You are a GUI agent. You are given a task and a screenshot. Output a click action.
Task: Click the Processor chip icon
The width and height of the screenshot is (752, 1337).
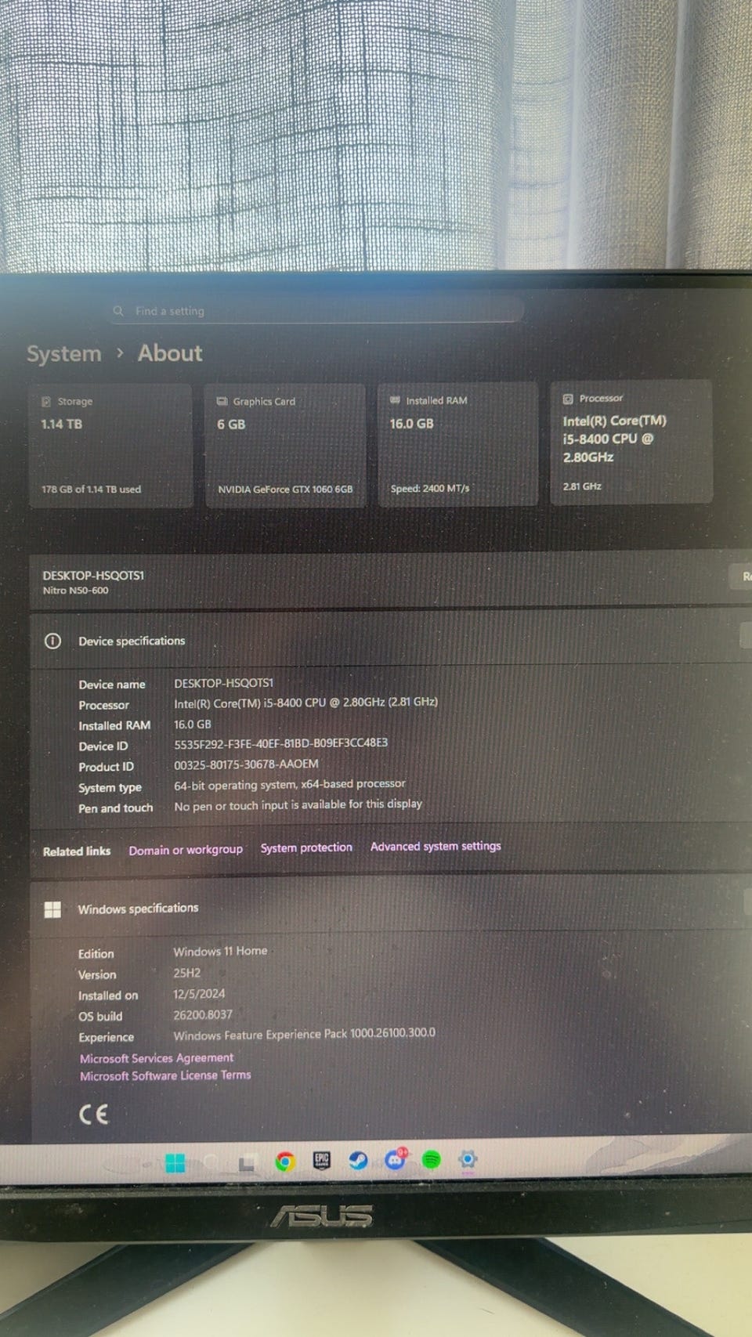pyautogui.click(x=568, y=399)
